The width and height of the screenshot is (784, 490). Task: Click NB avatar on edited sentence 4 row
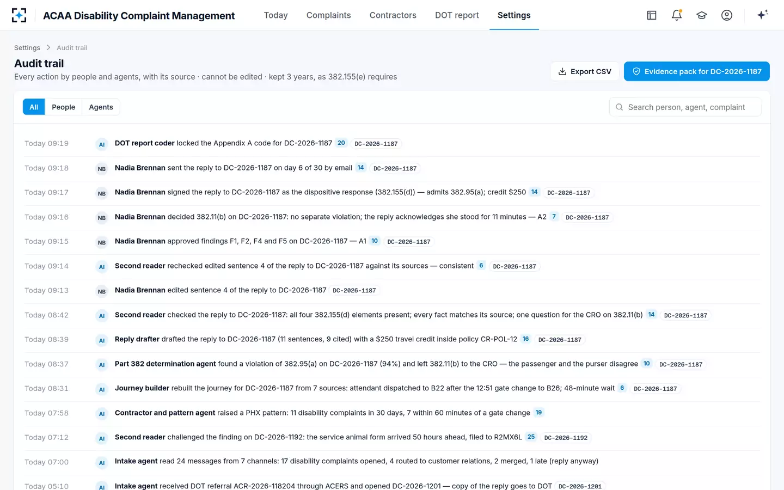point(102,291)
